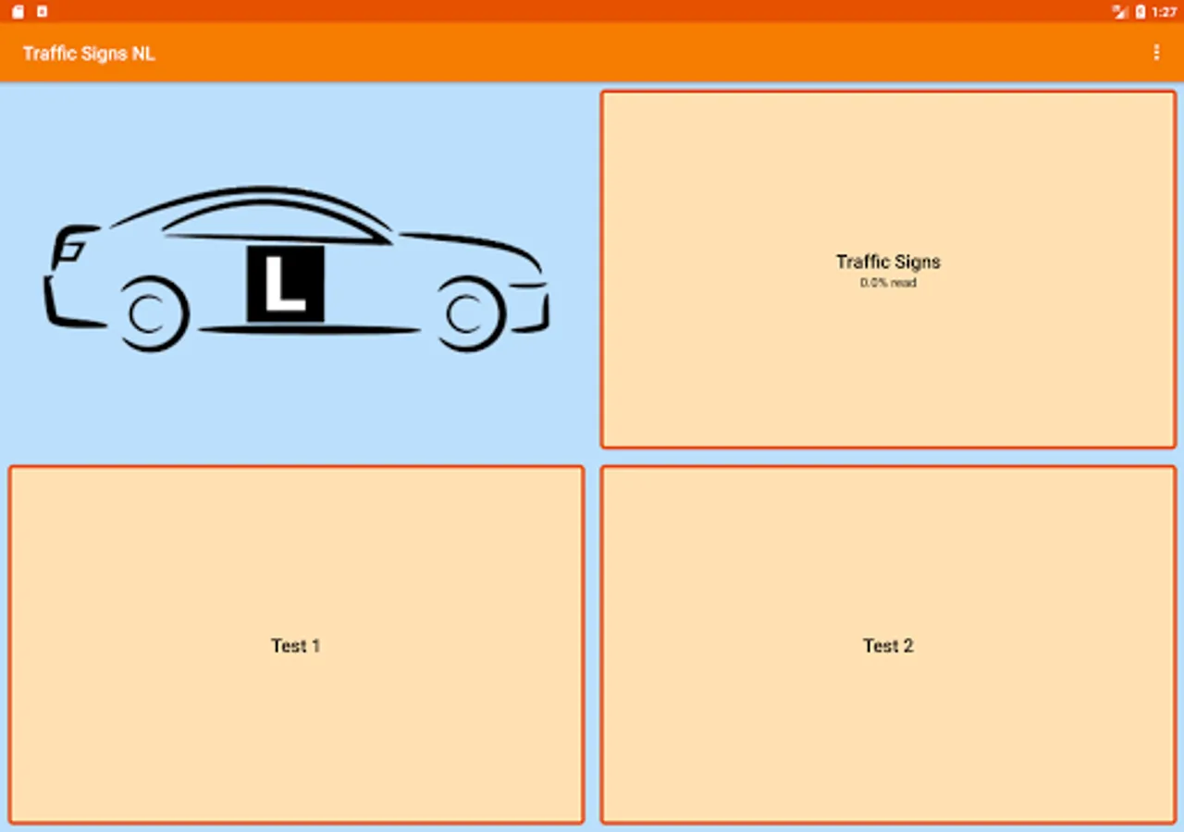
Task: Start Test 1
Action: (x=296, y=644)
